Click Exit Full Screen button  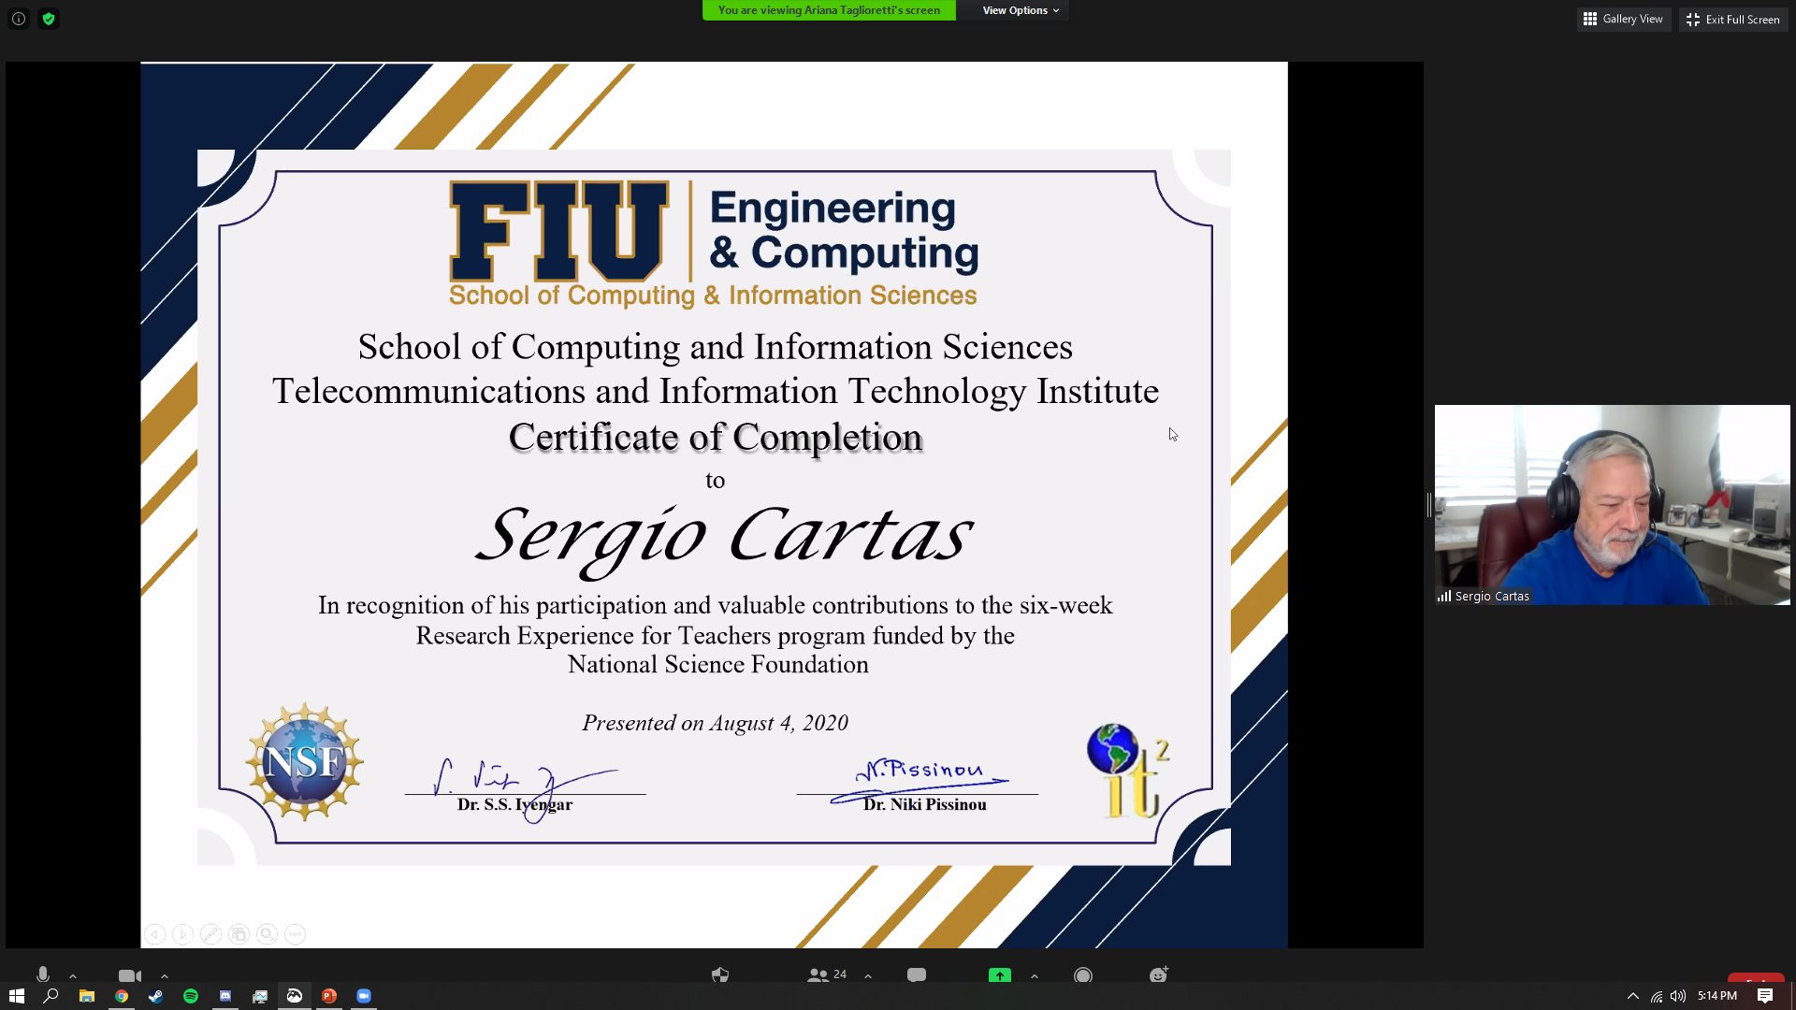point(1733,19)
